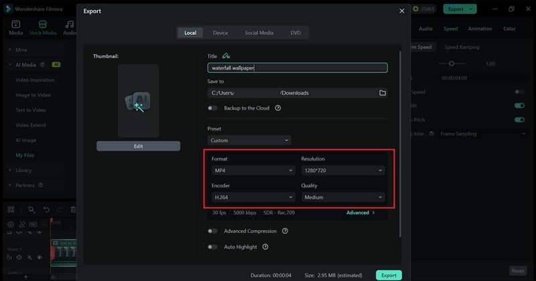
Task: Enable Advanced Compression switch
Action: coord(212,231)
